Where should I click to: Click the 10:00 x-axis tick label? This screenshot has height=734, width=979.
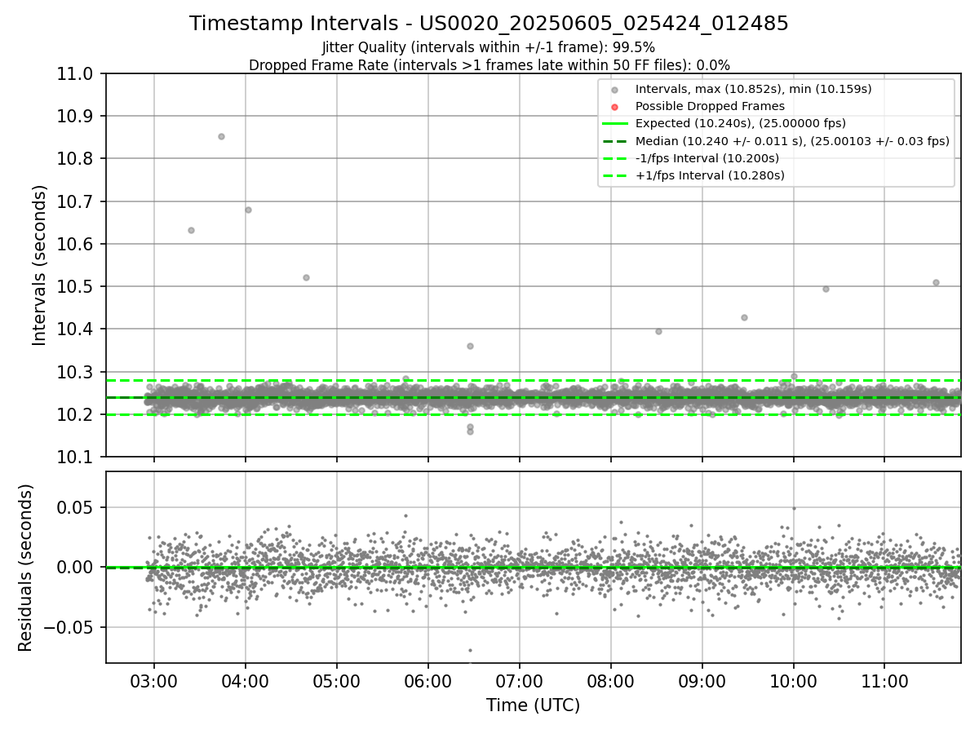[794, 679]
